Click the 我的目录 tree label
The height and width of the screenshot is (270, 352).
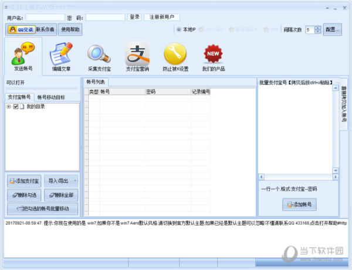pyautogui.click(x=35, y=107)
